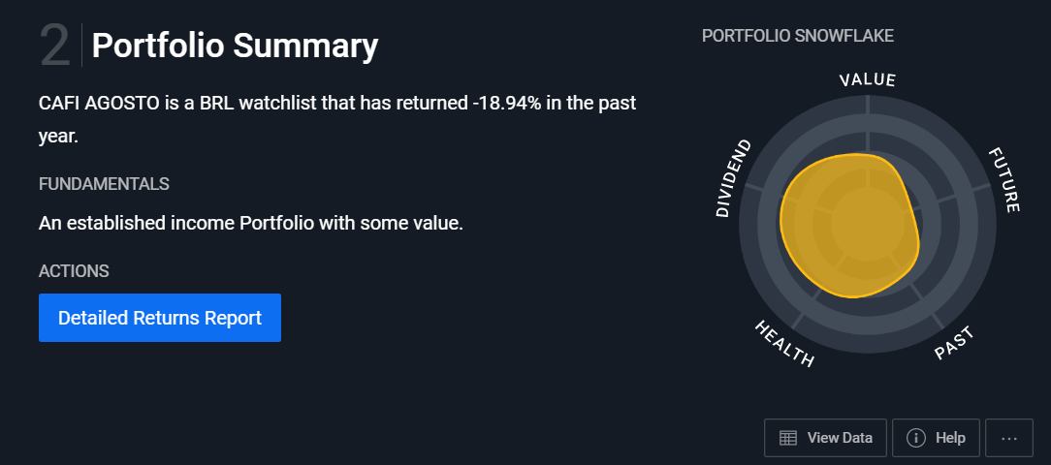Click the orange snowflake chart shape
Screen dimensions: 1051x465
(x=850, y=225)
